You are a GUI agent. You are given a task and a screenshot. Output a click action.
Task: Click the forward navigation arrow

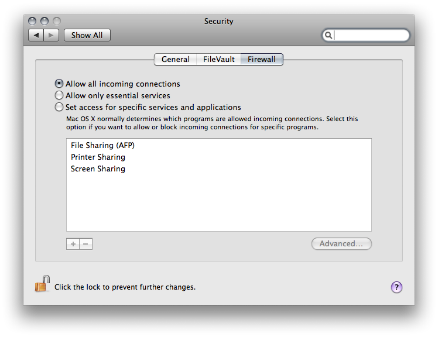[x=51, y=35]
